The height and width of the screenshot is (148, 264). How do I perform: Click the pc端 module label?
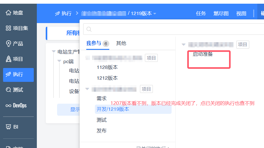point(68,62)
